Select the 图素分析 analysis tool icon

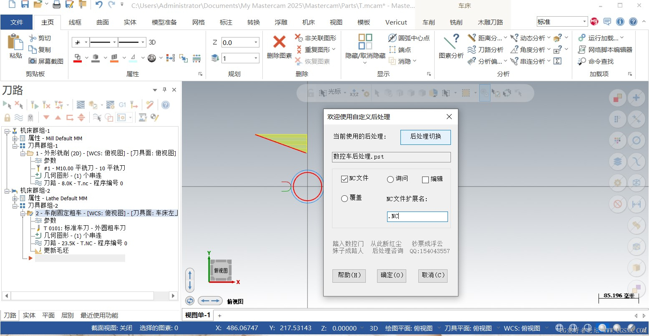coord(451,42)
